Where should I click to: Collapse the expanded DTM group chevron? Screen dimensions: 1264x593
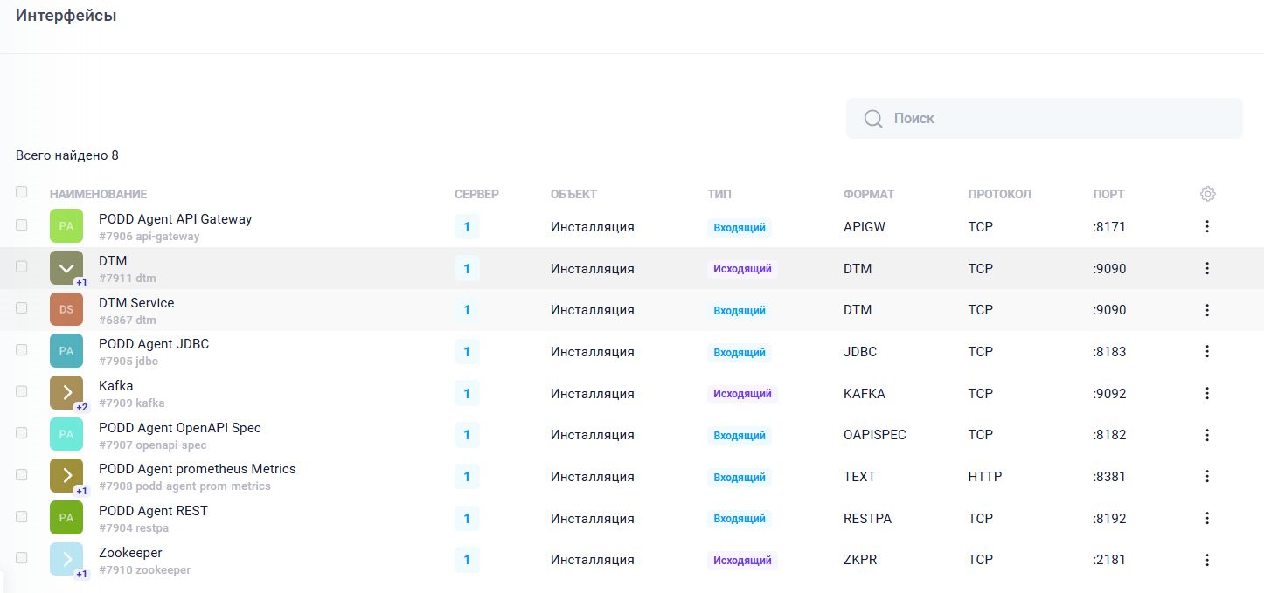(x=66, y=268)
